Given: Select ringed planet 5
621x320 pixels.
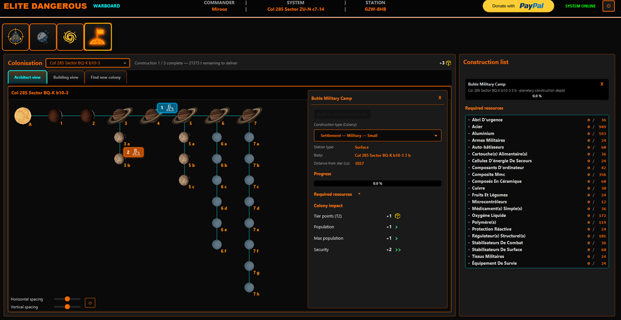Looking at the screenshot, I should pyautogui.click(x=184, y=116).
